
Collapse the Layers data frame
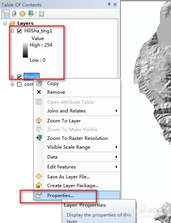pyautogui.click(x=5, y=23)
